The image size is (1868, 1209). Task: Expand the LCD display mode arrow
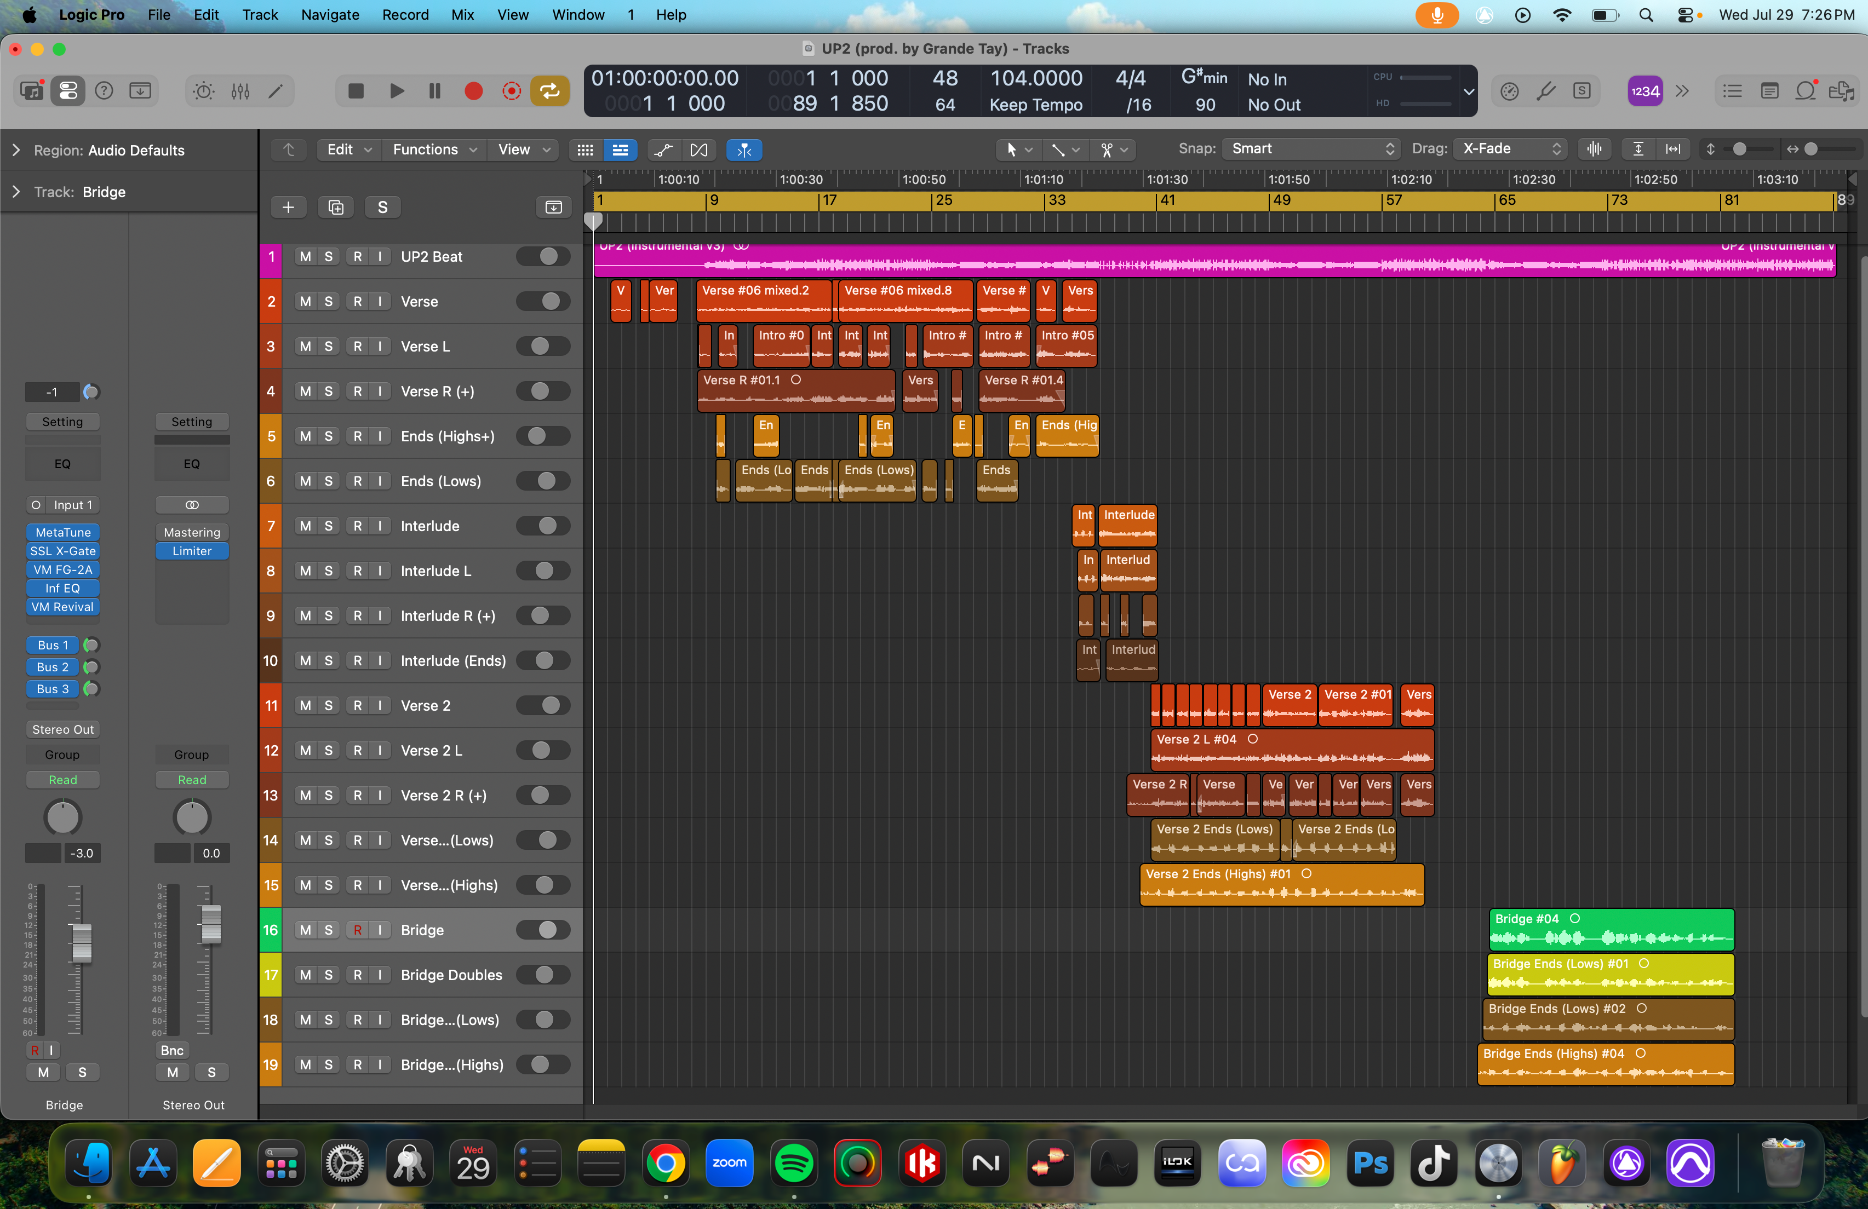point(1469,91)
